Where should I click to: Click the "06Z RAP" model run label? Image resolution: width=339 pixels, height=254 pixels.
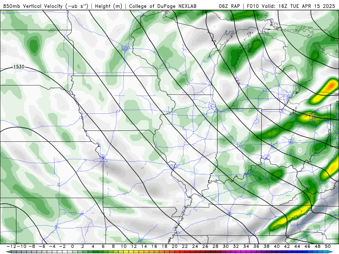229,6
